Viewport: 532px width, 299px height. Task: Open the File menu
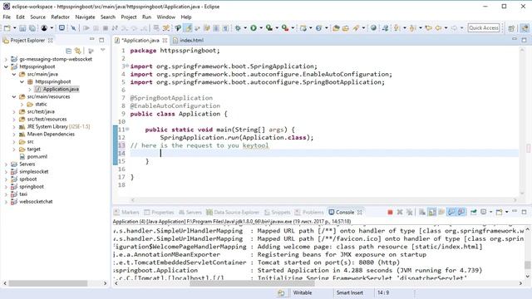coord(7,17)
